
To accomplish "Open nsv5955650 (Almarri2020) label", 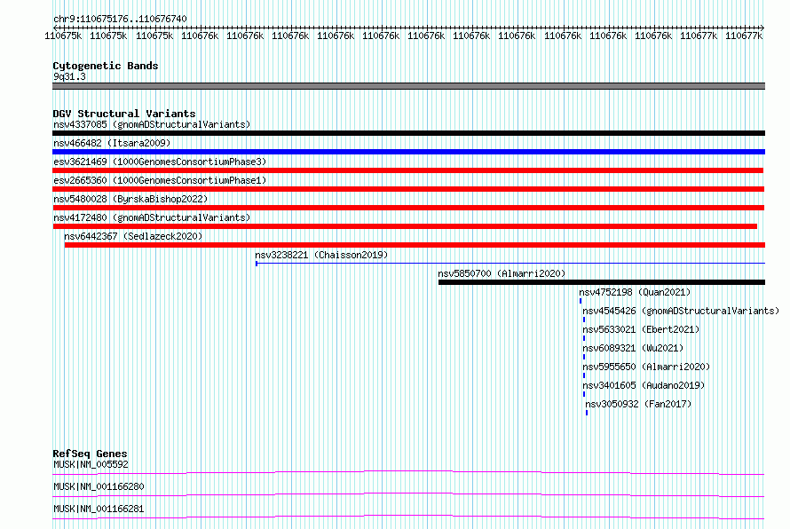I will pos(646,367).
